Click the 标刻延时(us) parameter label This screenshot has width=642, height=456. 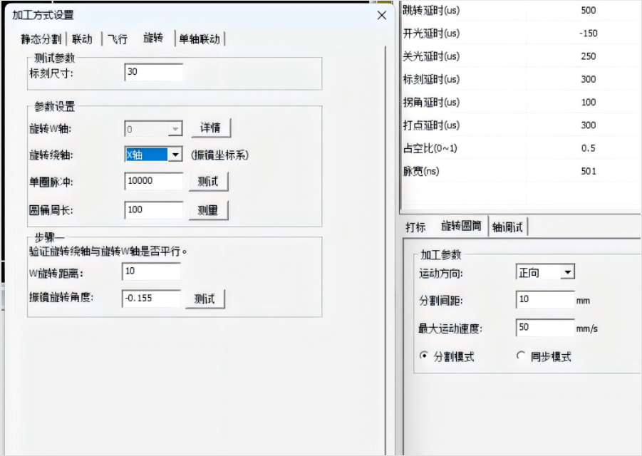tap(431, 79)
